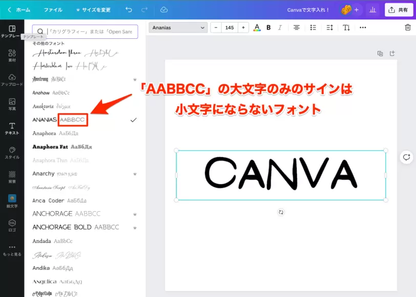Add a new page with the plus-page icon
The height and width of the screenshot is (297, 416).
tap(392, 54)
